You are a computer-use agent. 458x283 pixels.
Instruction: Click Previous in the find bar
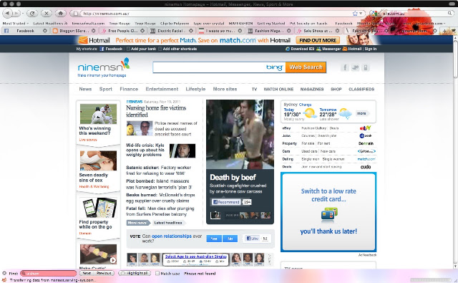[104, 273]
